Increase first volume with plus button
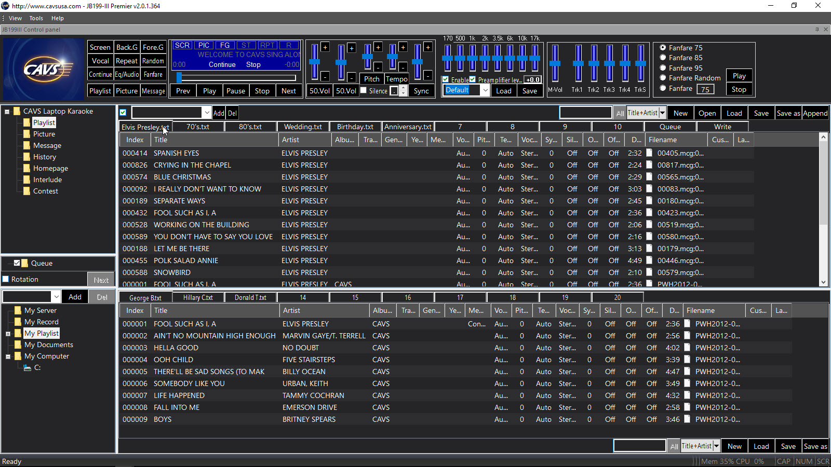The image size is (831, 467). pos(325,47)
